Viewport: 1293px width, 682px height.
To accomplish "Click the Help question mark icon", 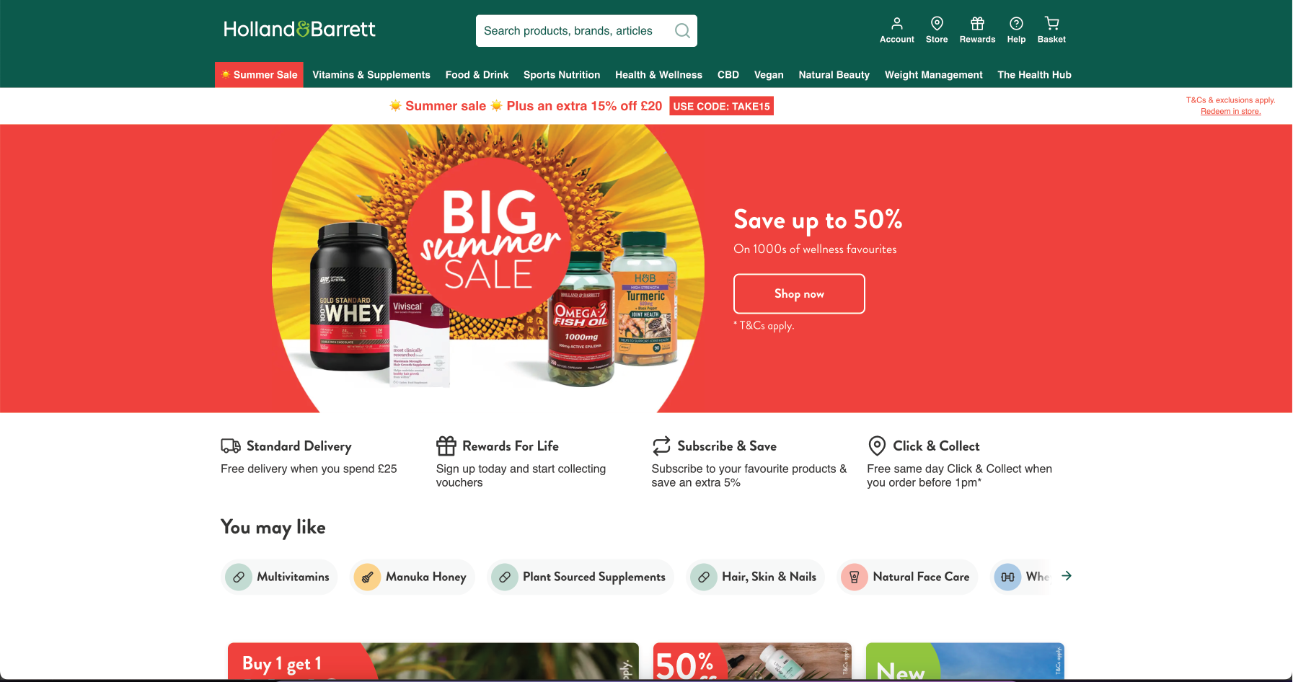I will [x=1016, y=23].
